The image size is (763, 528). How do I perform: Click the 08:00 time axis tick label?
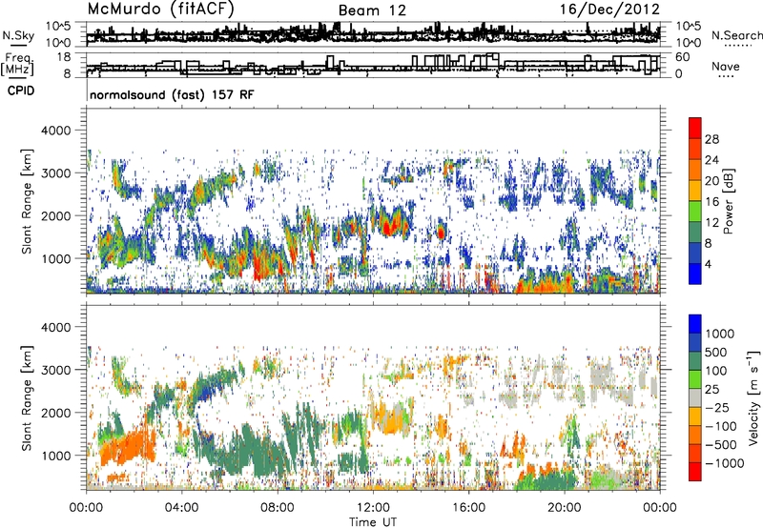(278, 508)
